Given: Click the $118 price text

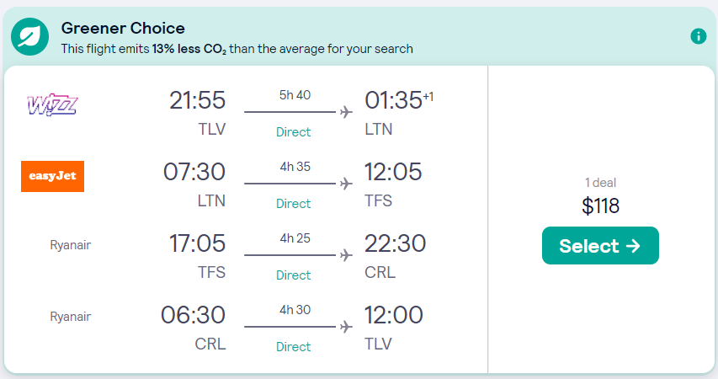Looking at the screenshot, I should click(600, 206).
